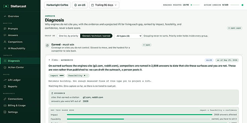Collapse the #01 Authority card triangle
247x123 pixels.
[49, 60]
